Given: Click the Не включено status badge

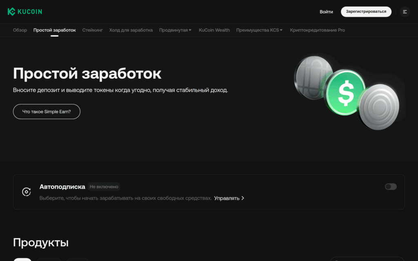Looking at the screenshot, I should click(104, 187).
